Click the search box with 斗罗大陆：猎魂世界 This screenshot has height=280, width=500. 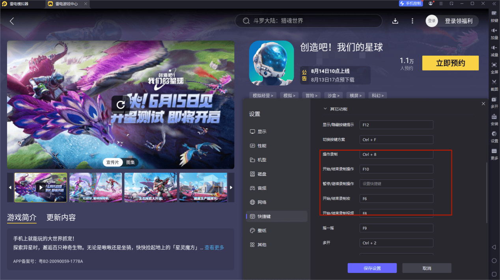click(309, 21)
